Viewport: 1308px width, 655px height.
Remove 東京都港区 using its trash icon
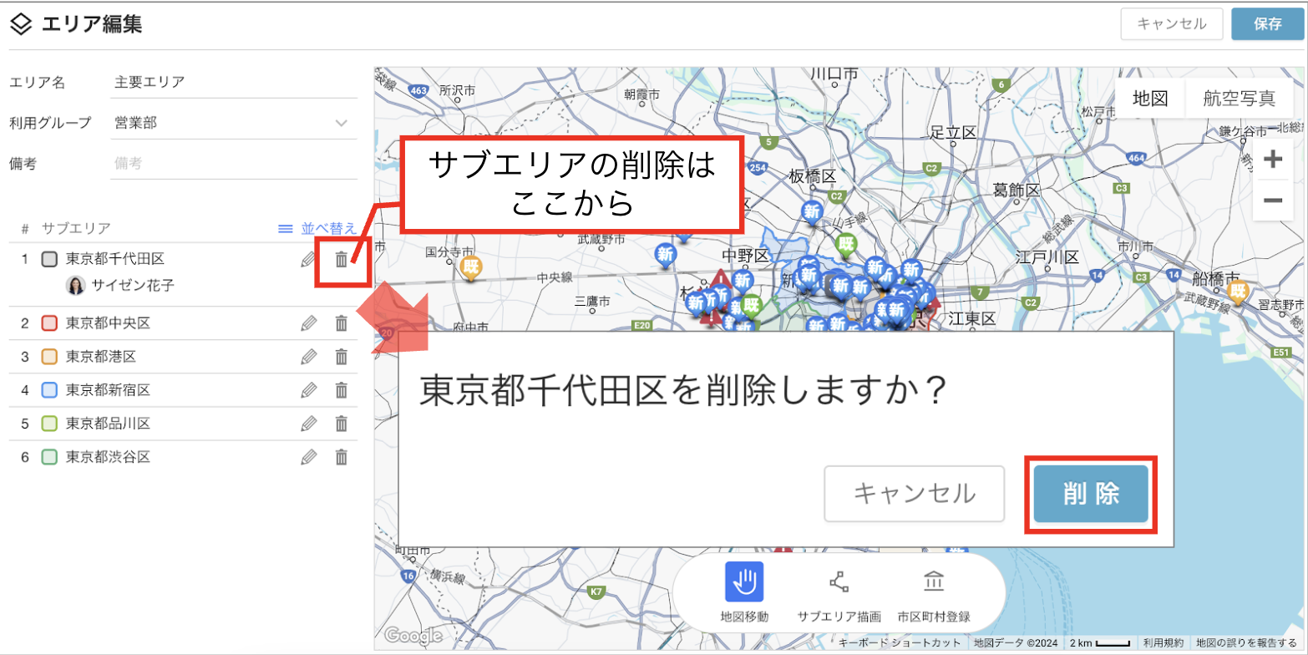click(x=342, y=357)
